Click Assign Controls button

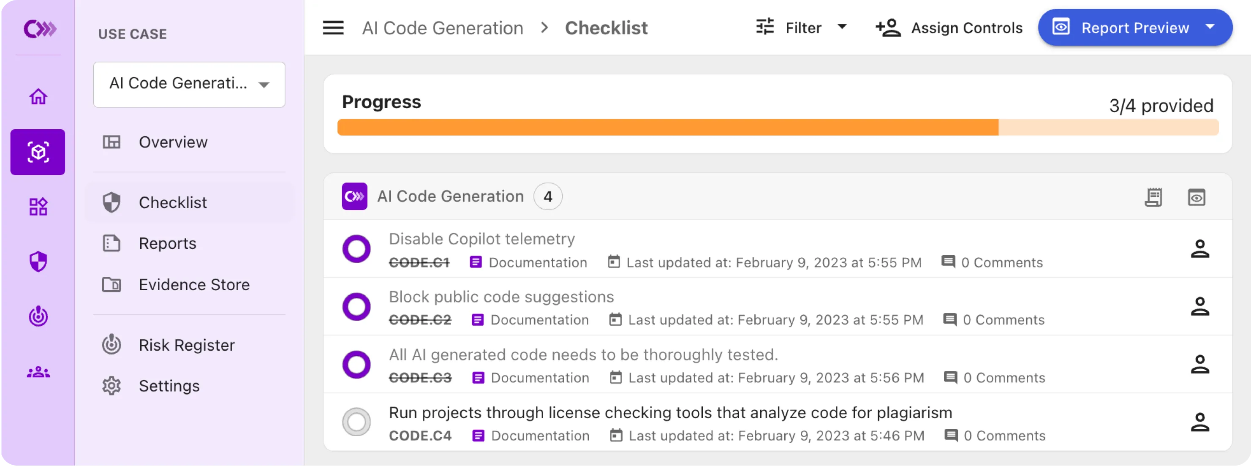949,28
